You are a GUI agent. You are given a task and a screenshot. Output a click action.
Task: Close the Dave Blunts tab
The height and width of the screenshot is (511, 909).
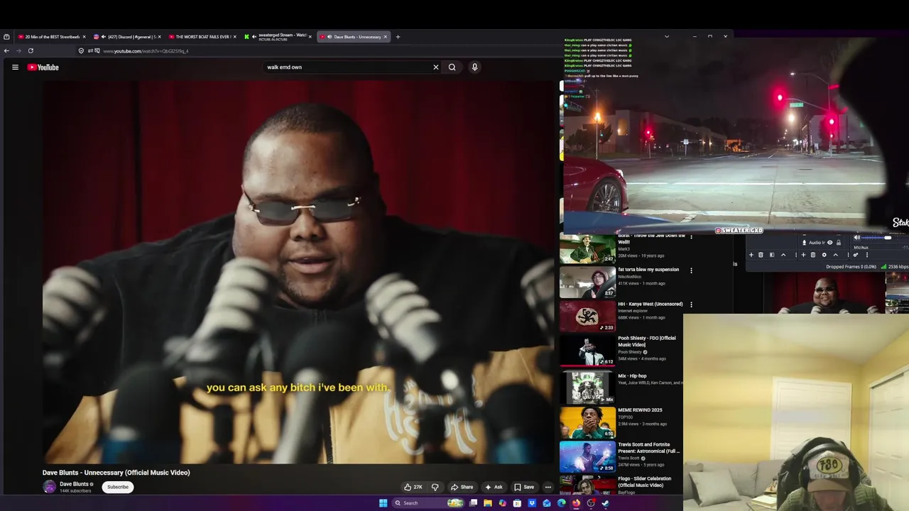point(386,37)
